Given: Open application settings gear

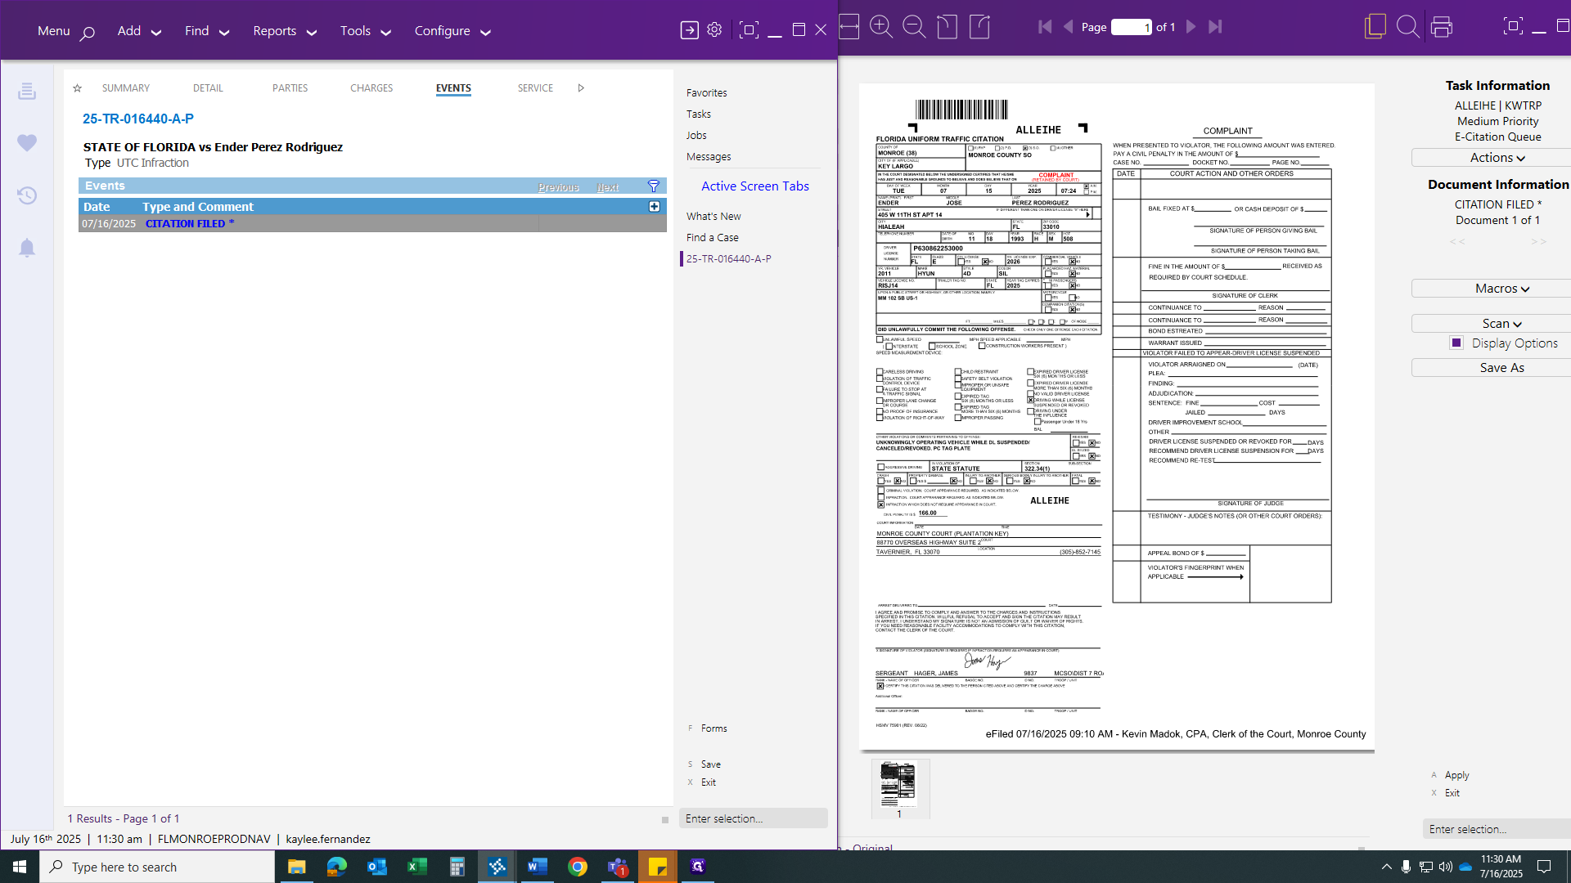Looking at the screenshot, I should (x=713, y=29).
